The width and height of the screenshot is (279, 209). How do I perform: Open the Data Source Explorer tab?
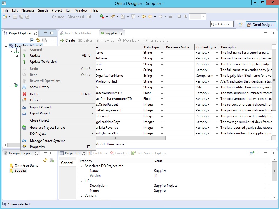tap(149, 153)
